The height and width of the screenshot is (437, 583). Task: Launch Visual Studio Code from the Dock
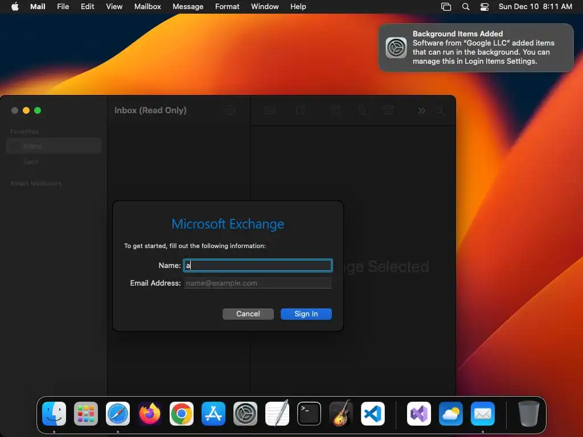(373, 414)
